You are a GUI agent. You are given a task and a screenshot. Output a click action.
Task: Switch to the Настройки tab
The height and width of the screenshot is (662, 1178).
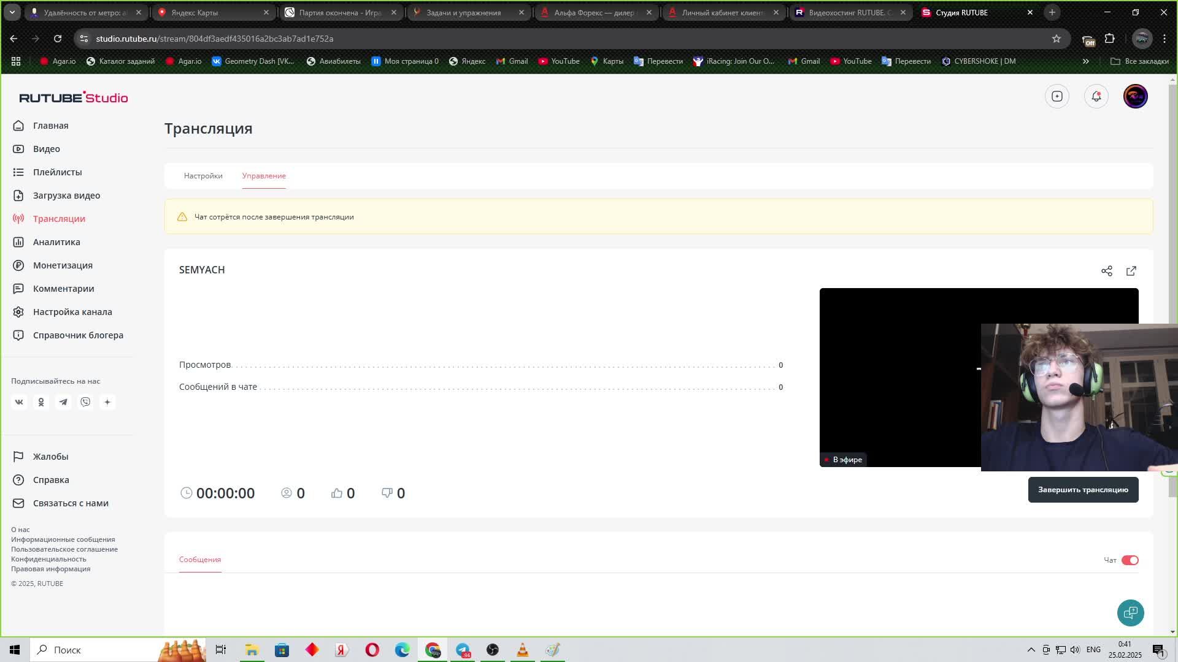click(x=203, y=176)
